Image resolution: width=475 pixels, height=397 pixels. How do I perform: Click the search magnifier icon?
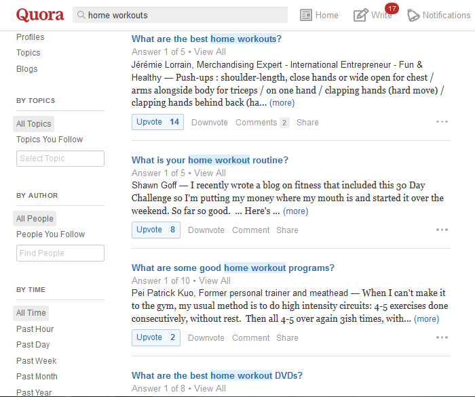(81, 15)
